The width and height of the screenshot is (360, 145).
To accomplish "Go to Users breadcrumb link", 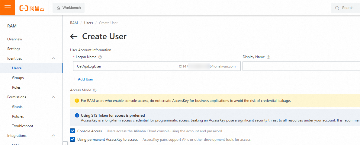I will point(88,23).
